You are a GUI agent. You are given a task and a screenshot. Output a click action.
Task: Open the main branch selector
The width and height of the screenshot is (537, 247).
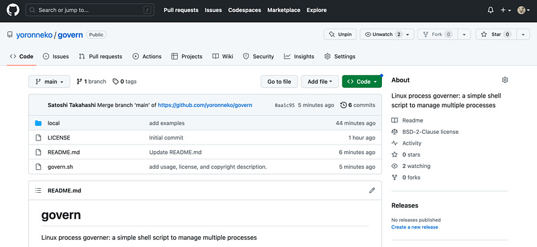coord(49,81)
